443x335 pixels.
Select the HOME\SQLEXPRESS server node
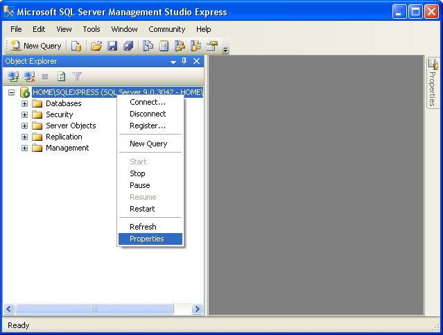pyautogui.click(x=118, y=92)
